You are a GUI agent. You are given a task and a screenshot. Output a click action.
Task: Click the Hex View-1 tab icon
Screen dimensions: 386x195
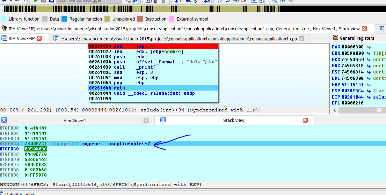click(x=4, y=120)
